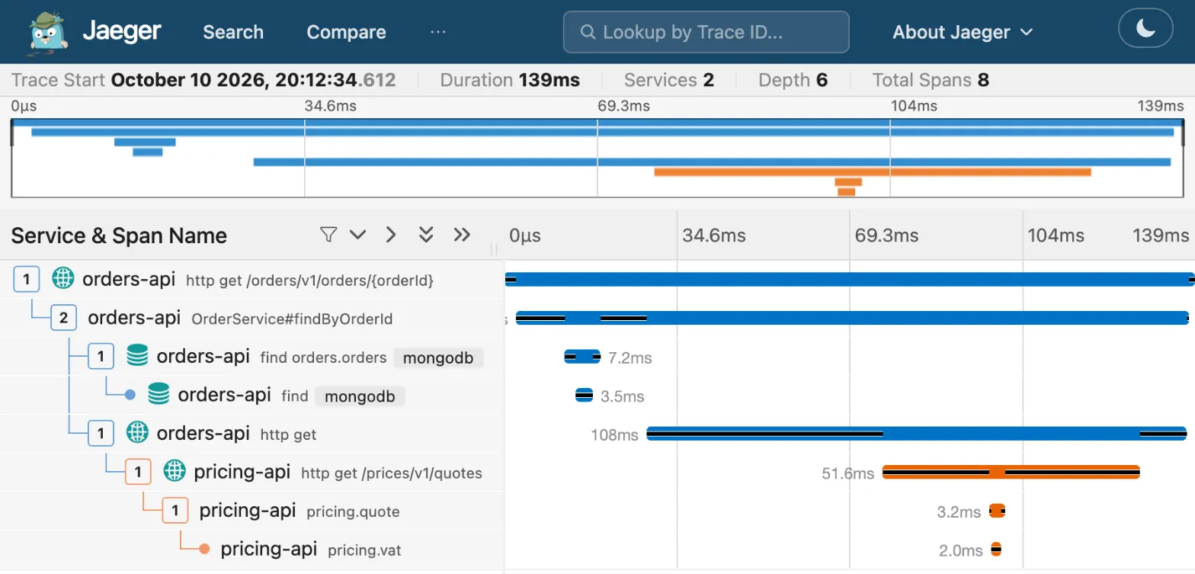This screenshot has height=574, width=1195.
Task: Click the 3.2ms pricing.quote span bar
Action: click(997, 511)
